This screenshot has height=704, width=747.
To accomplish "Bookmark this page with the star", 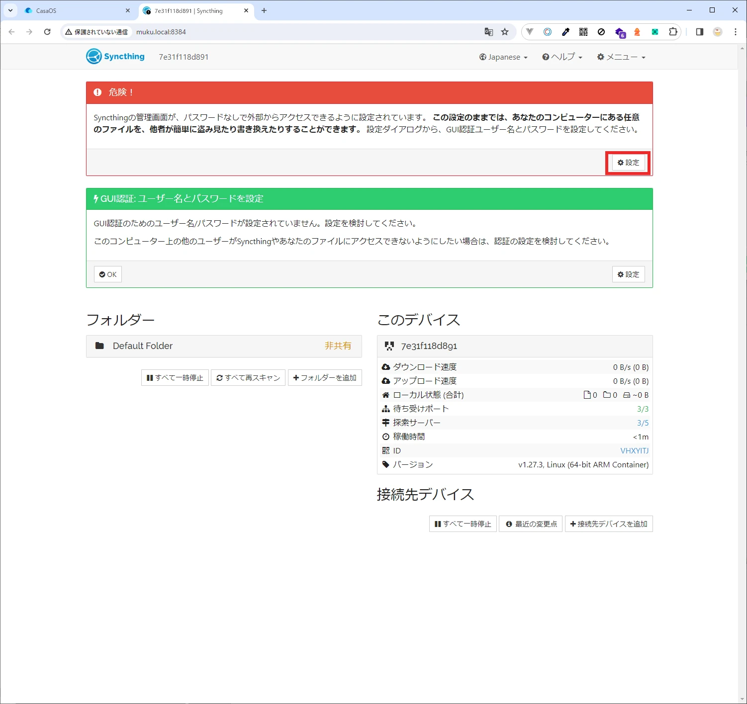I will [x=505, y=32].
